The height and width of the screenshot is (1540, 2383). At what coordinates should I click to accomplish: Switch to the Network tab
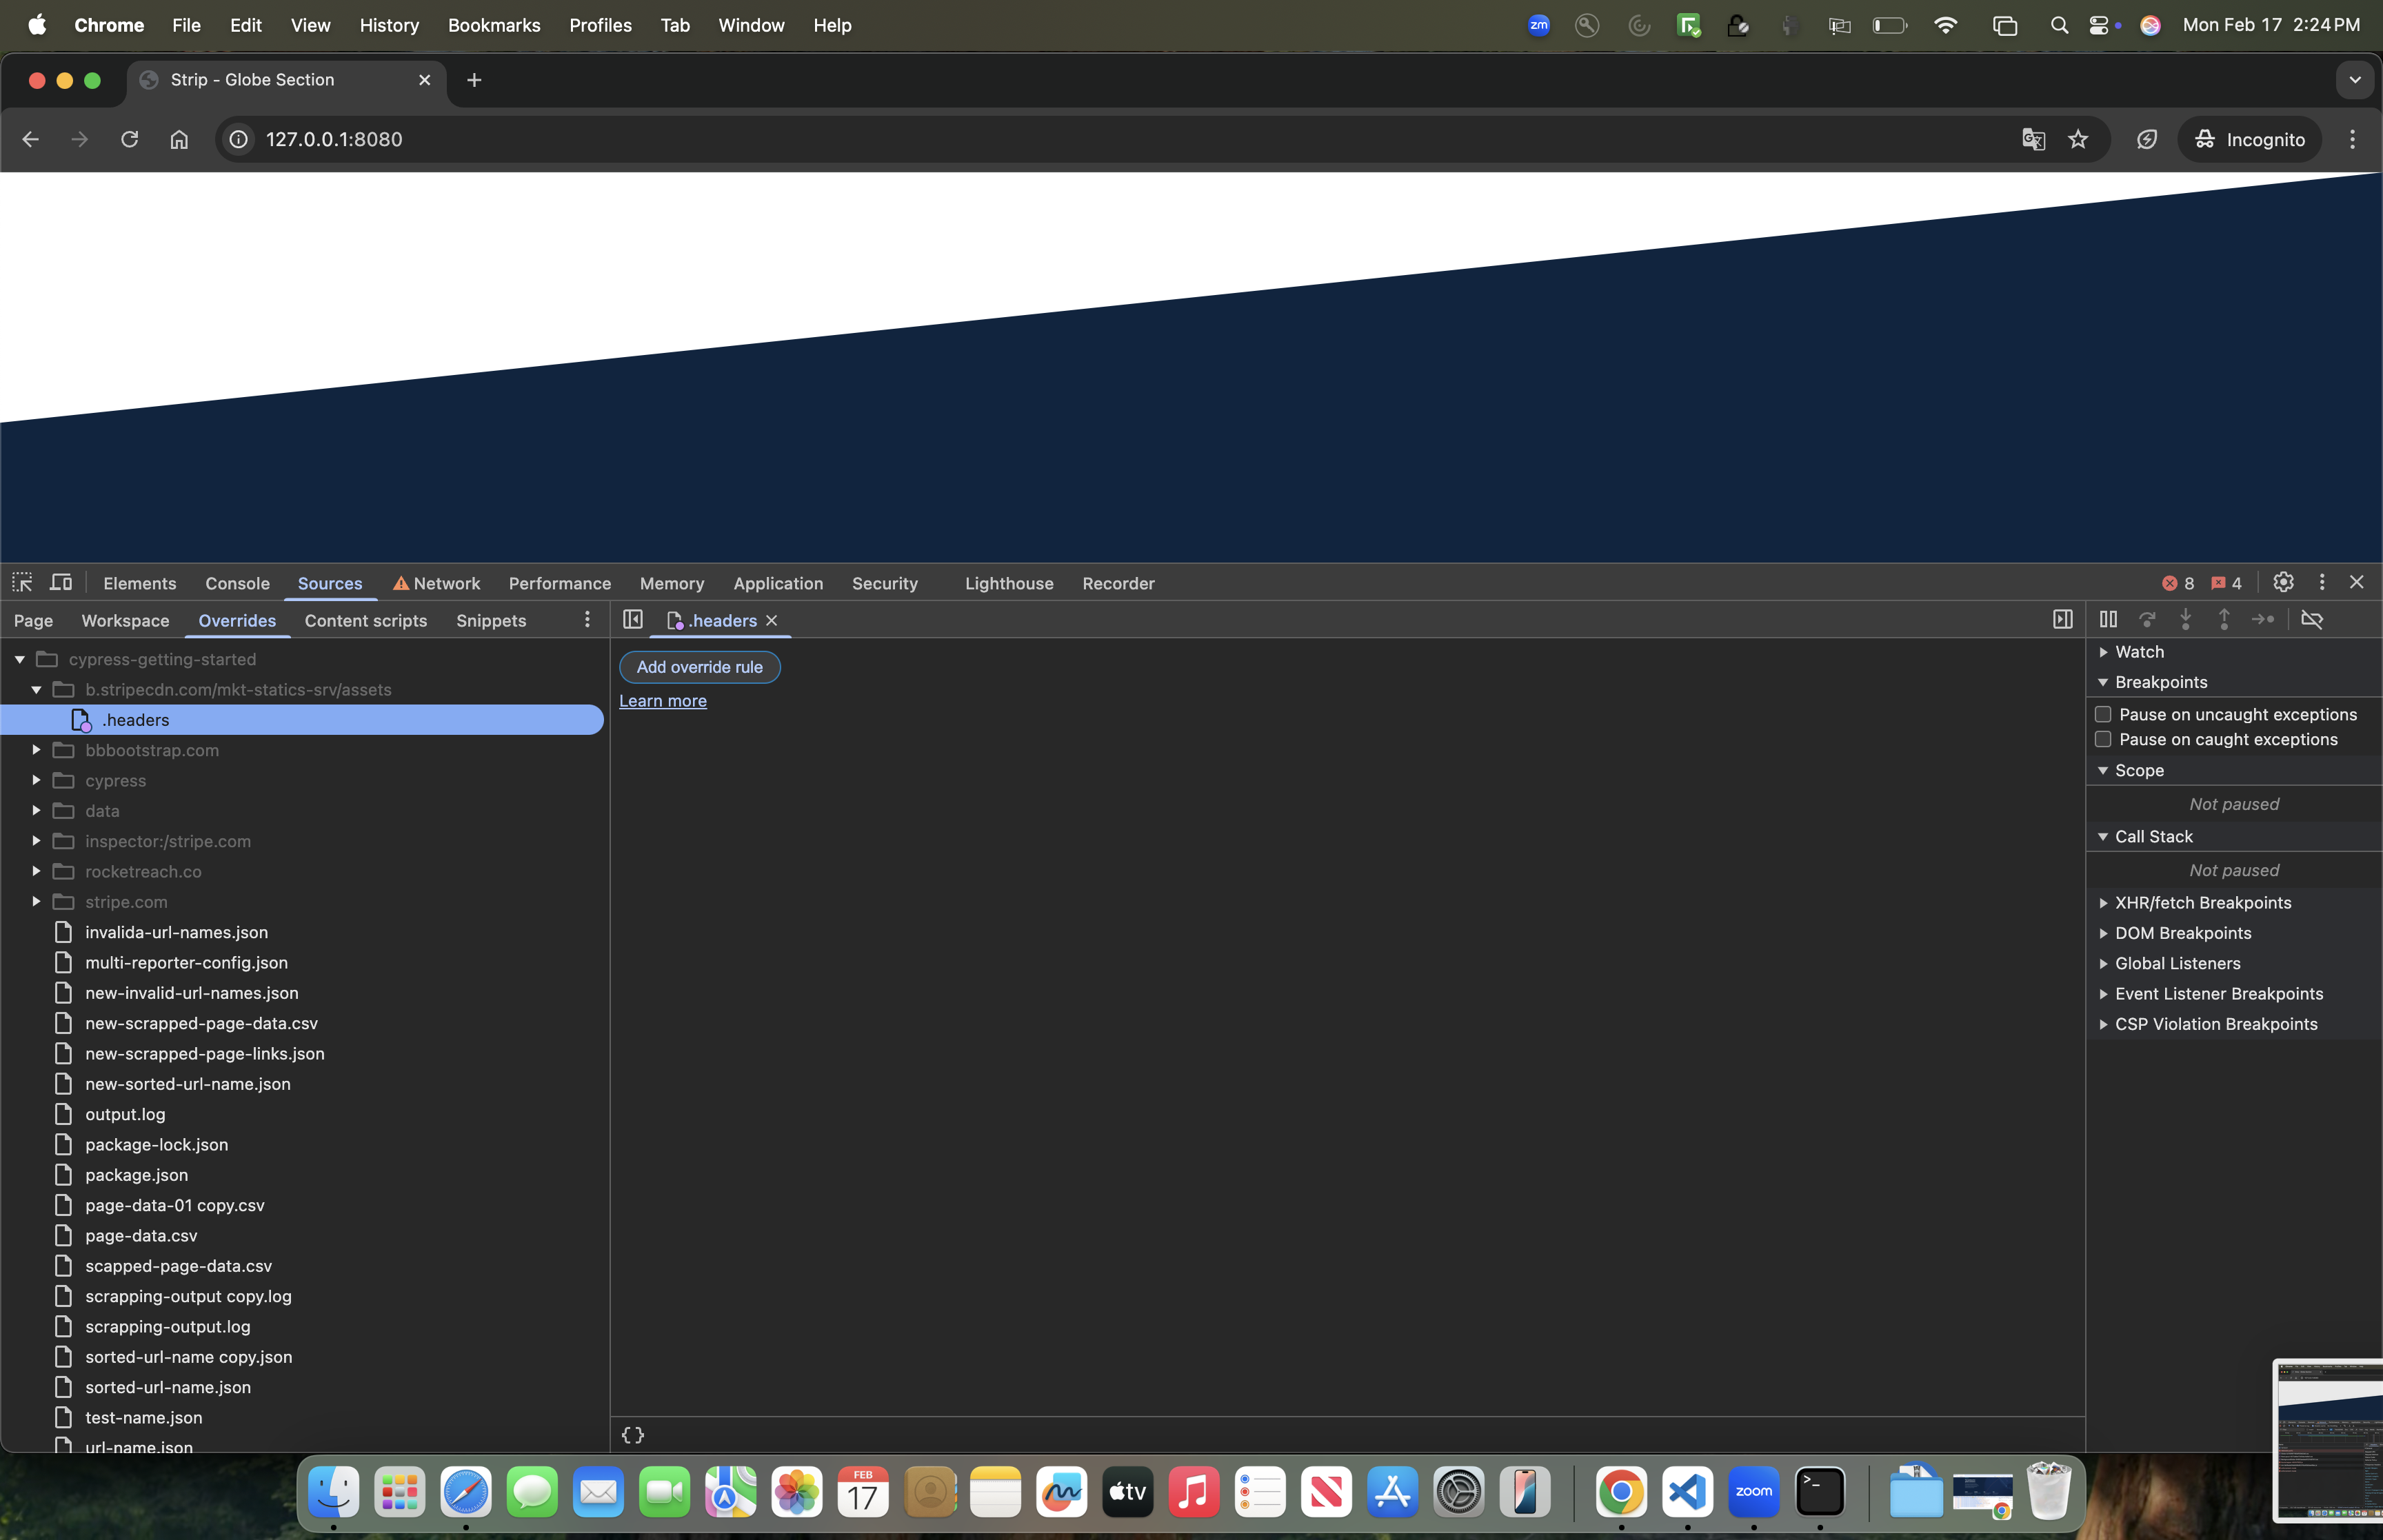(x=446, y=583)
